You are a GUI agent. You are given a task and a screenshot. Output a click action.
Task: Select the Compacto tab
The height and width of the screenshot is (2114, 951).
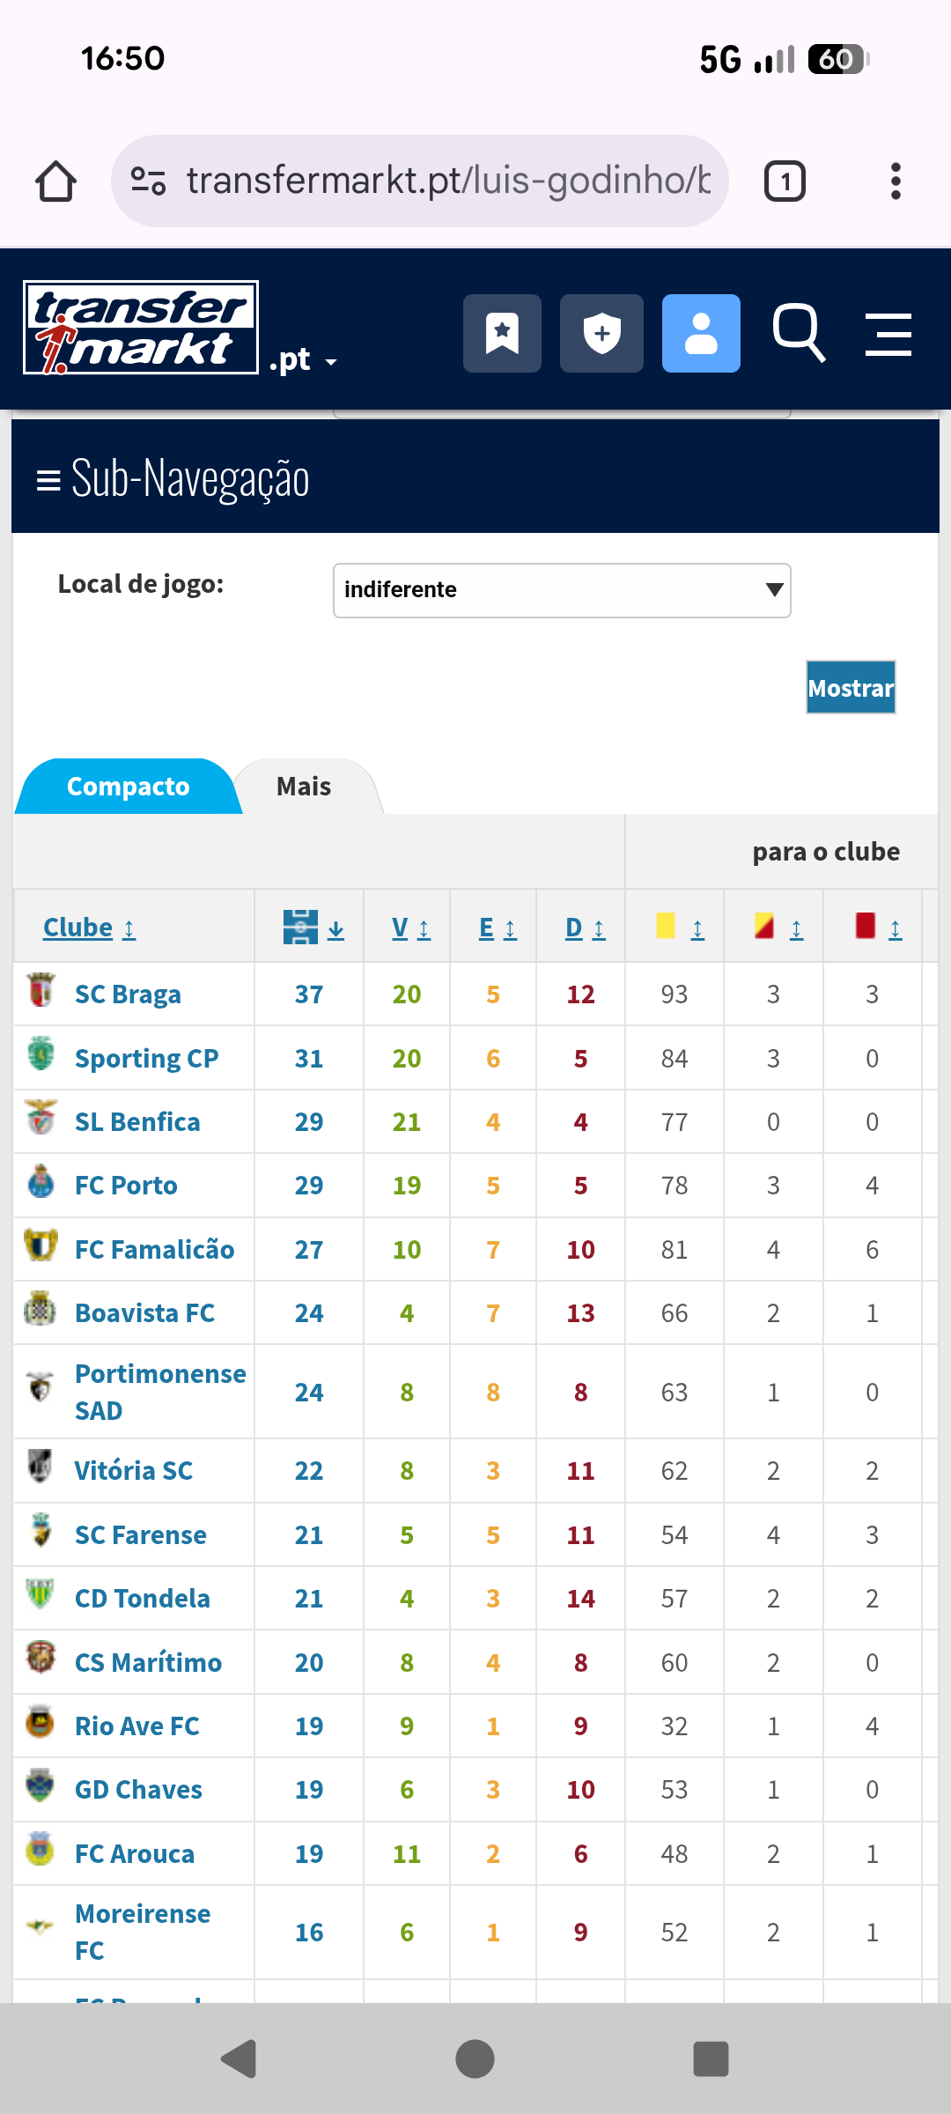[129, 786]
